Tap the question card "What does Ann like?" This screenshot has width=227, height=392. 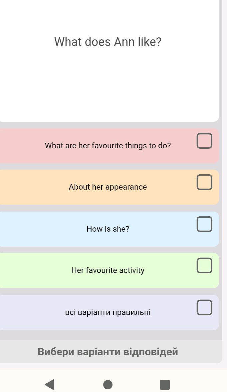coord(107,42)
